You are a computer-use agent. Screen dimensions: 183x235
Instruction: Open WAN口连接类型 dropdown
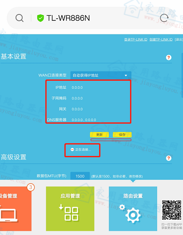pyautogui.click(x=101, y=75)
